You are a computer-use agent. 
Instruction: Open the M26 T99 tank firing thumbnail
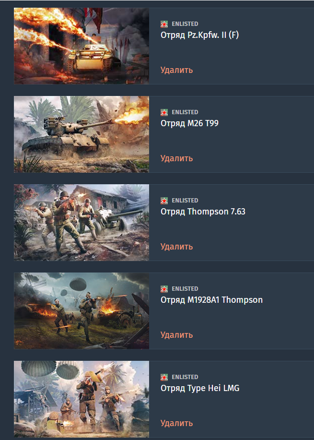click(81, 134)
